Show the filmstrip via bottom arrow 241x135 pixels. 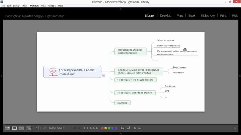click(x=120, y=133)
